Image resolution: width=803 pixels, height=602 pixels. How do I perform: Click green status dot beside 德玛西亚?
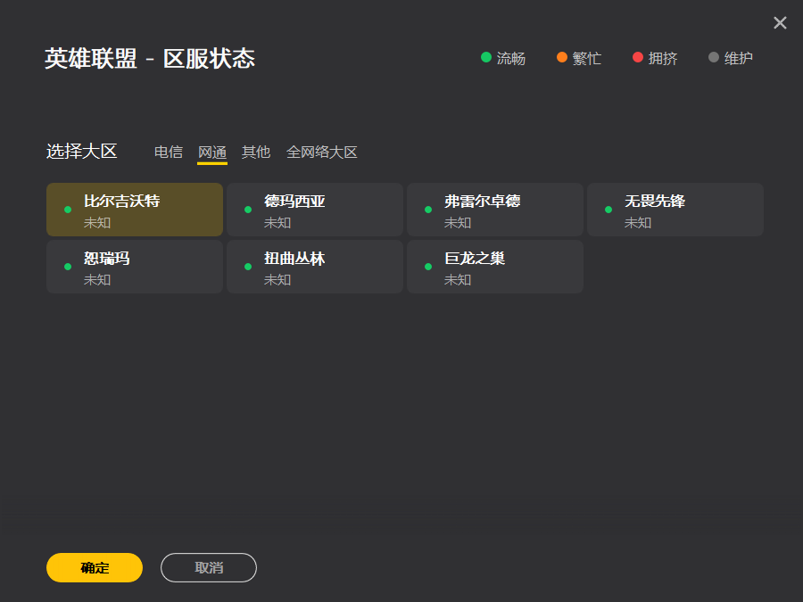248,210
